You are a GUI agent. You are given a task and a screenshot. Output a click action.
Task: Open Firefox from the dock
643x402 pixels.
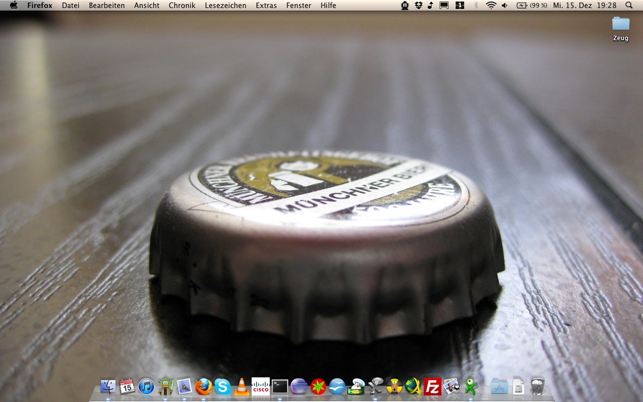(203, 386)
